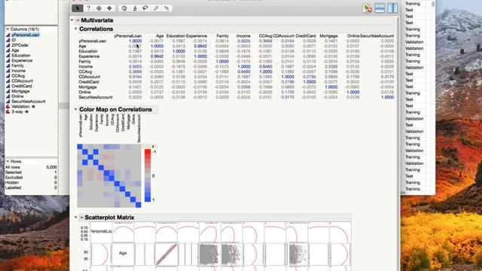Select SecuritiesAccount in the Columns panel
Screen dimensions: 482x271
[29, 102]
